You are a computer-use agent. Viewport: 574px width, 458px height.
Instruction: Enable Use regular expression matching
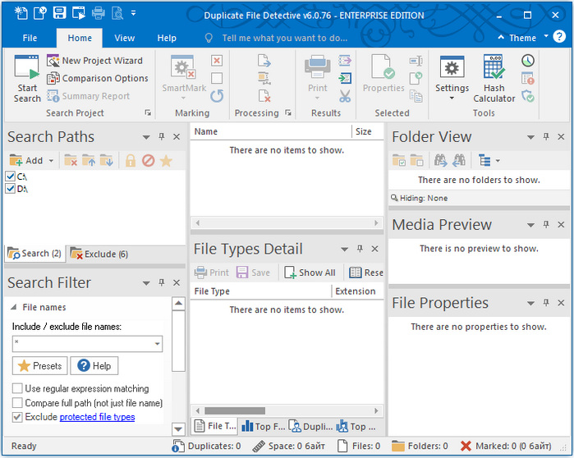pos(17,389)
